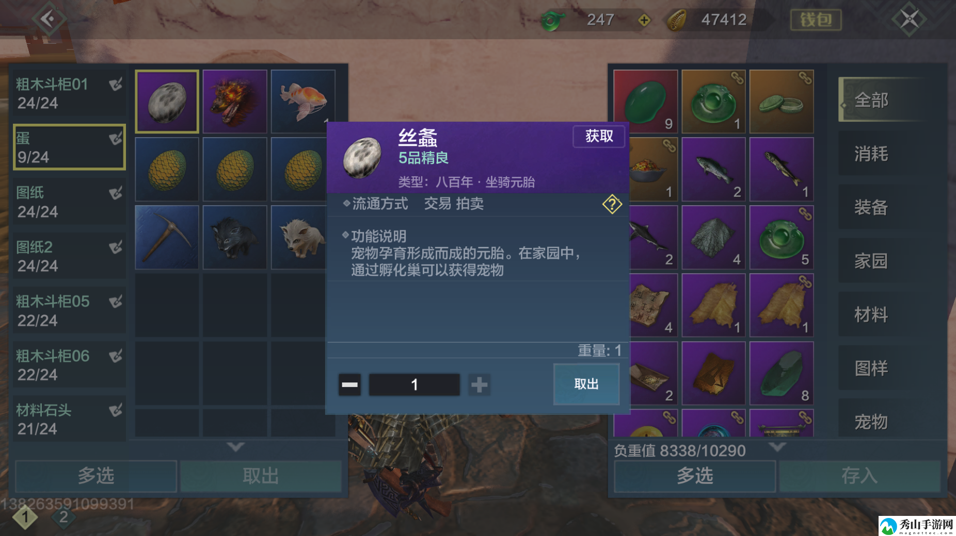Increase quantity with the plus stepper
The image size is (956, 536).
tap(479, 384)
